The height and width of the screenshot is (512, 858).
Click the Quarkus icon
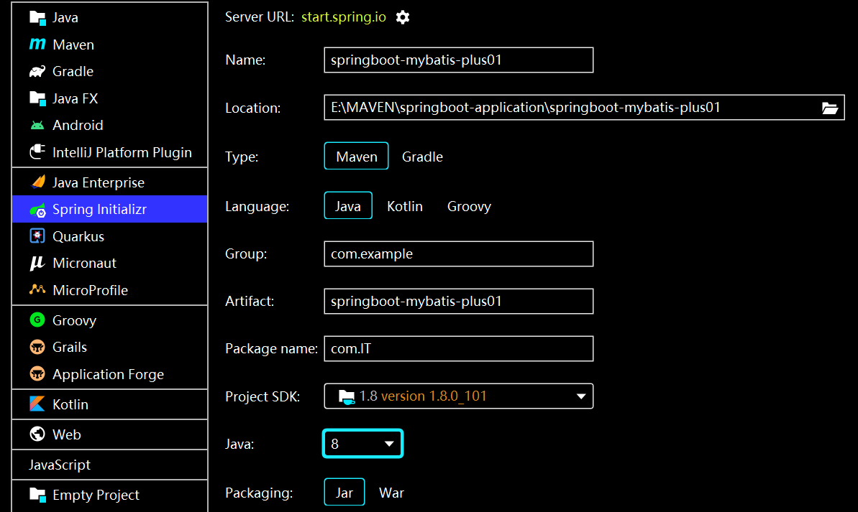[37, 236]
